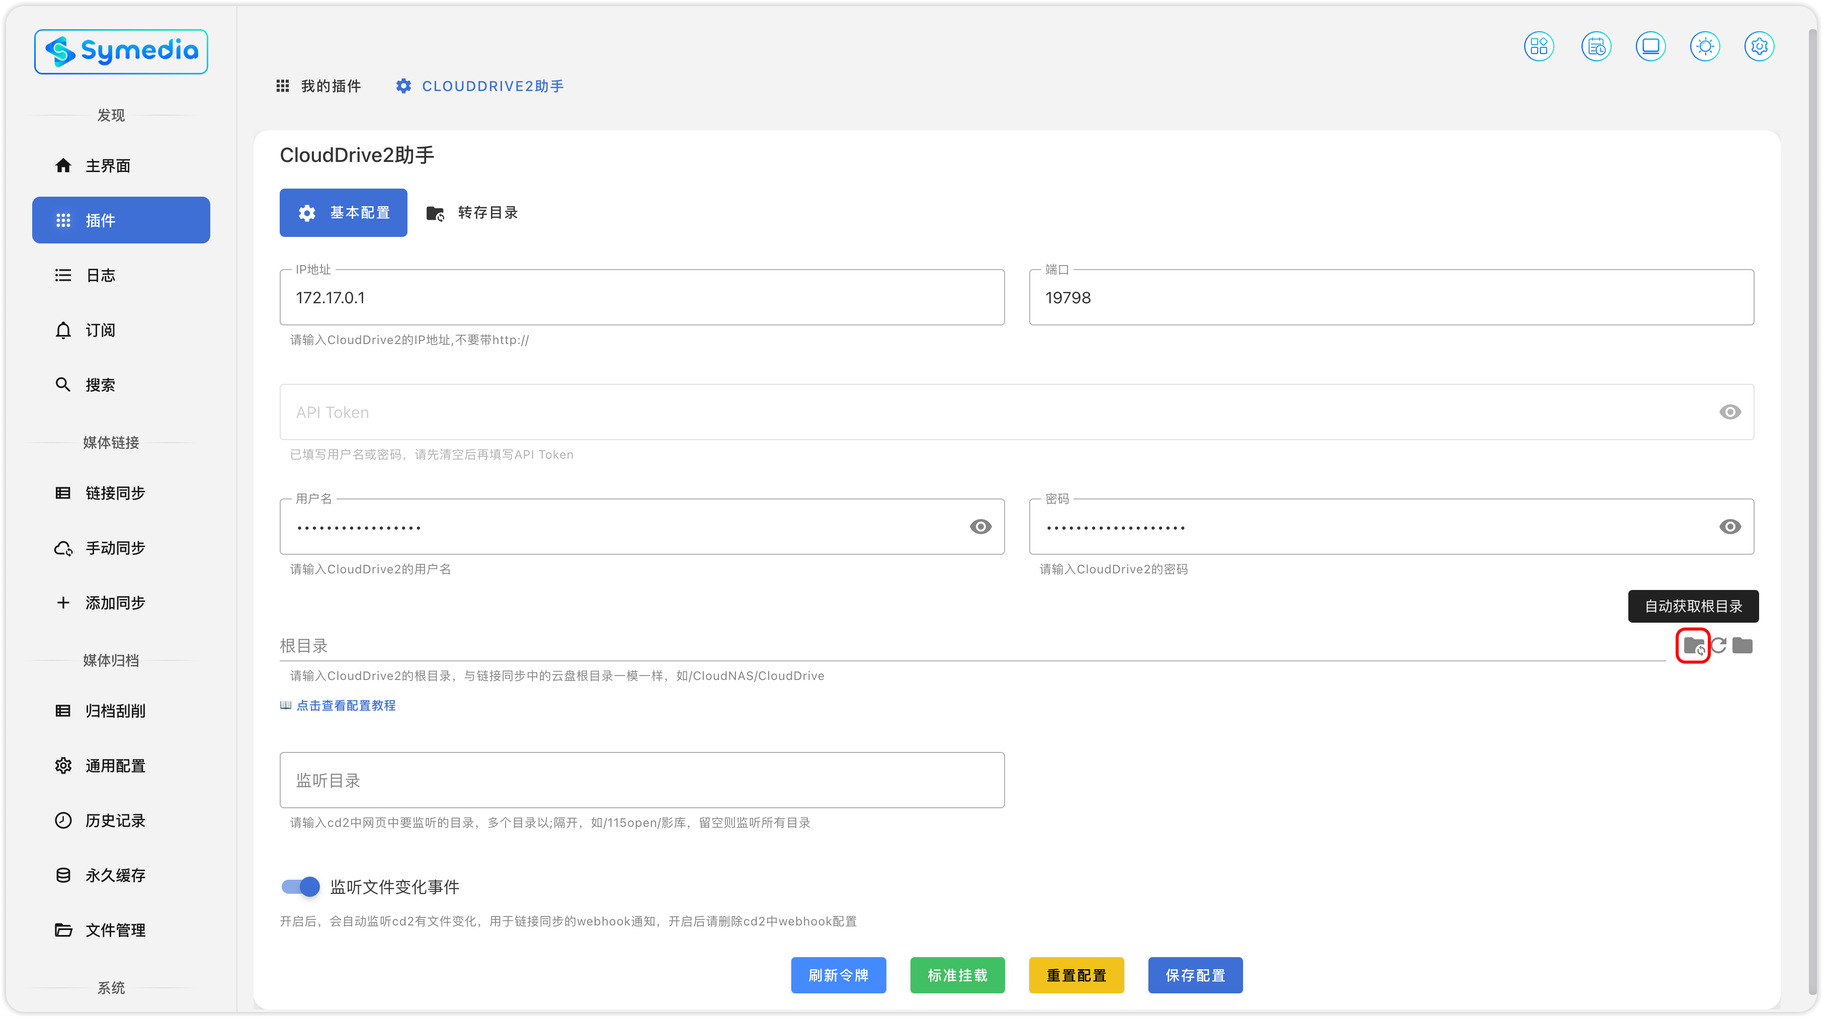The height and width of the screenshot is (1018, 1823).
Task: Click the 保存配置 button
Action: (1195, 975)
